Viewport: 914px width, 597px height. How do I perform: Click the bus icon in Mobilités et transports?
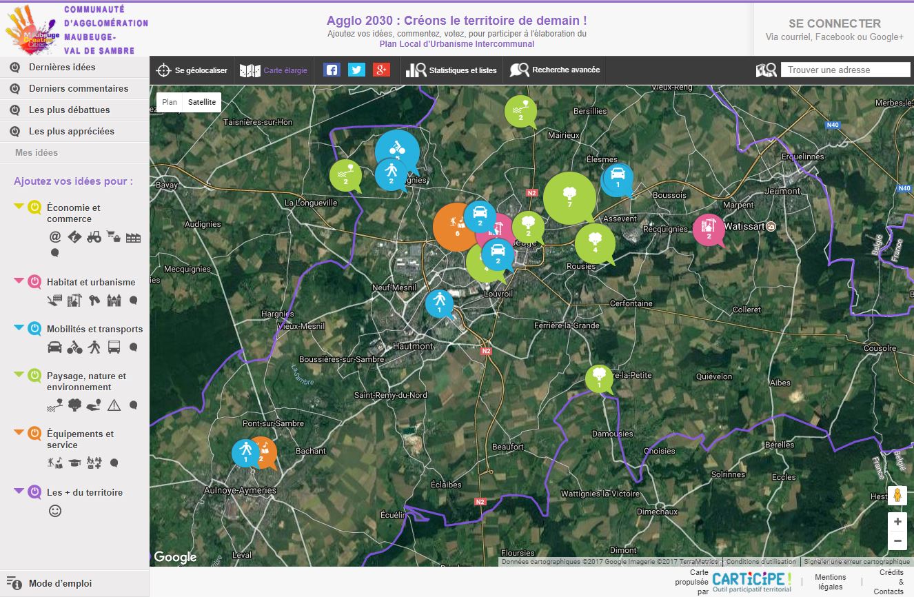[114, 347]
